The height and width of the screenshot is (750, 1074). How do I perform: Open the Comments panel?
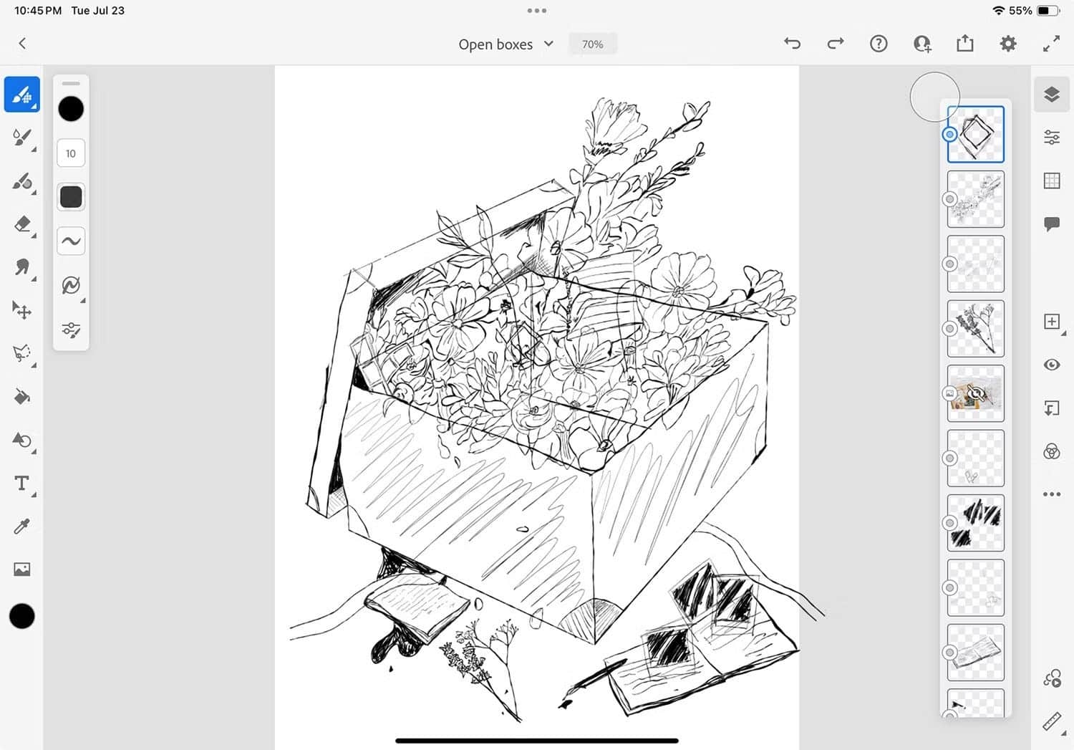coord(1051,222)
